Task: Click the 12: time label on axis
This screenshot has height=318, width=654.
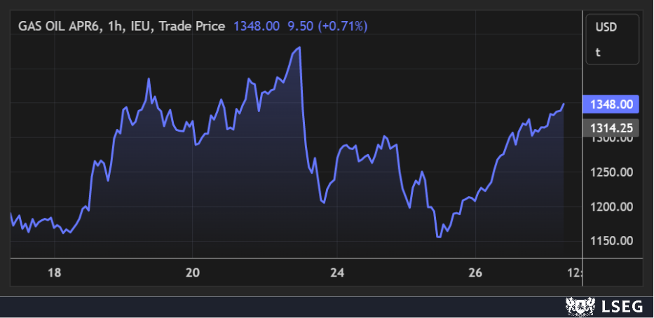Action: tap(573, 272)
